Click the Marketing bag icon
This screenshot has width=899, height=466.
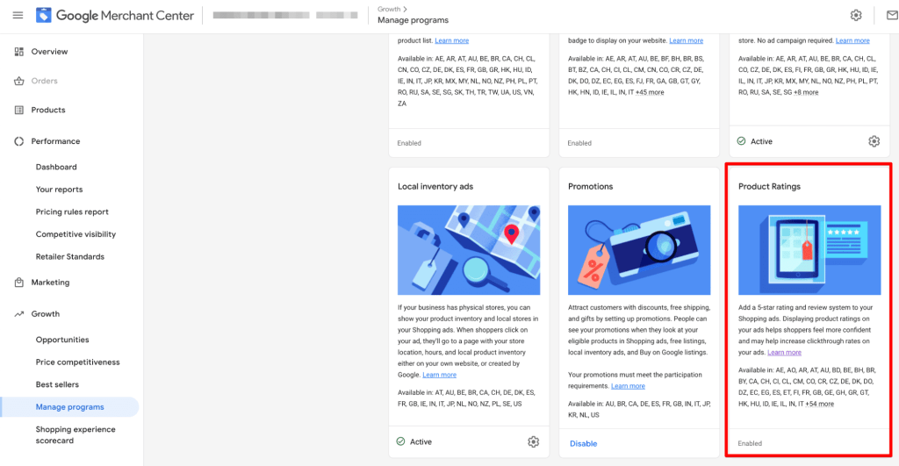pos(19,283)
